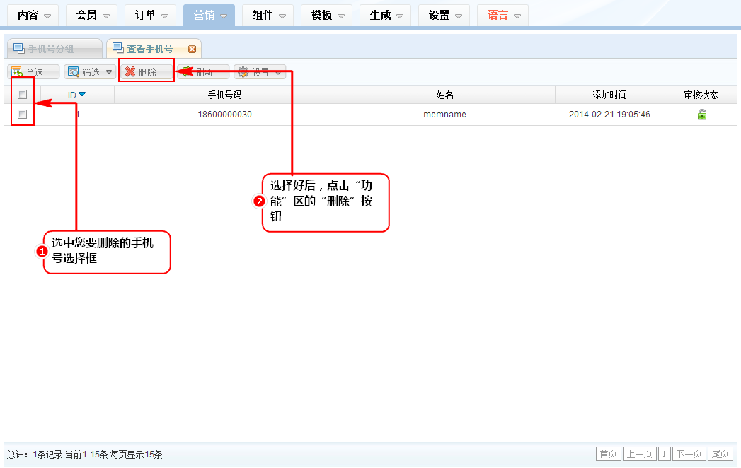Viewport: 741px width, 468px height.
Task: Sort by the ID column arrow
Action: (x=82, y=95)
